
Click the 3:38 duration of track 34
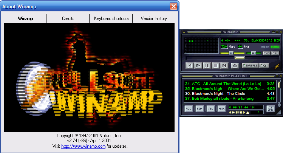[271, 84]
